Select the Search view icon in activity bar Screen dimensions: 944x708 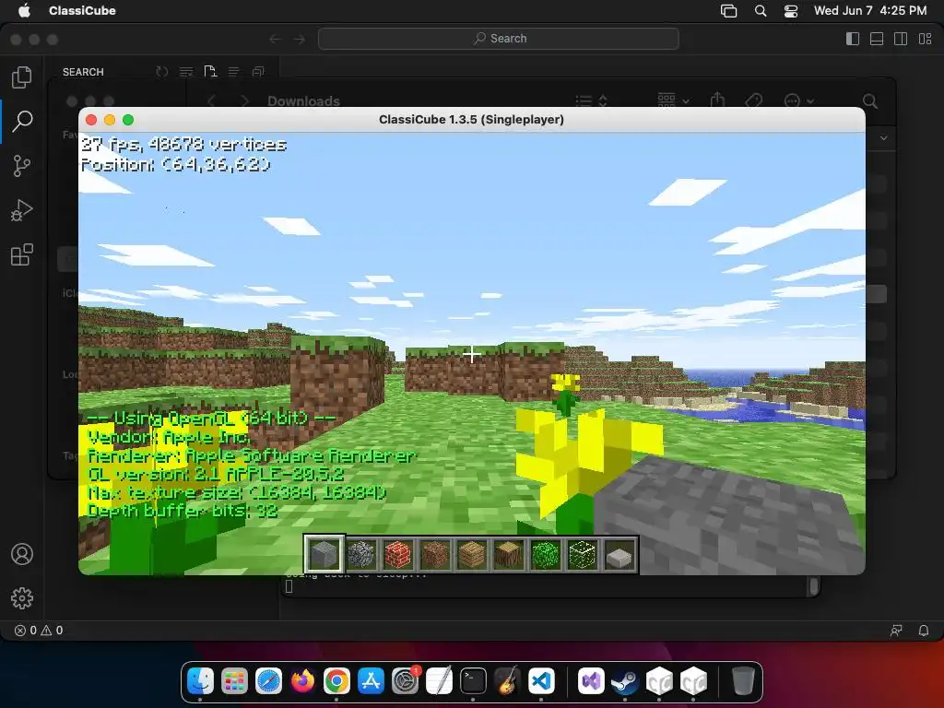[22, 121]
